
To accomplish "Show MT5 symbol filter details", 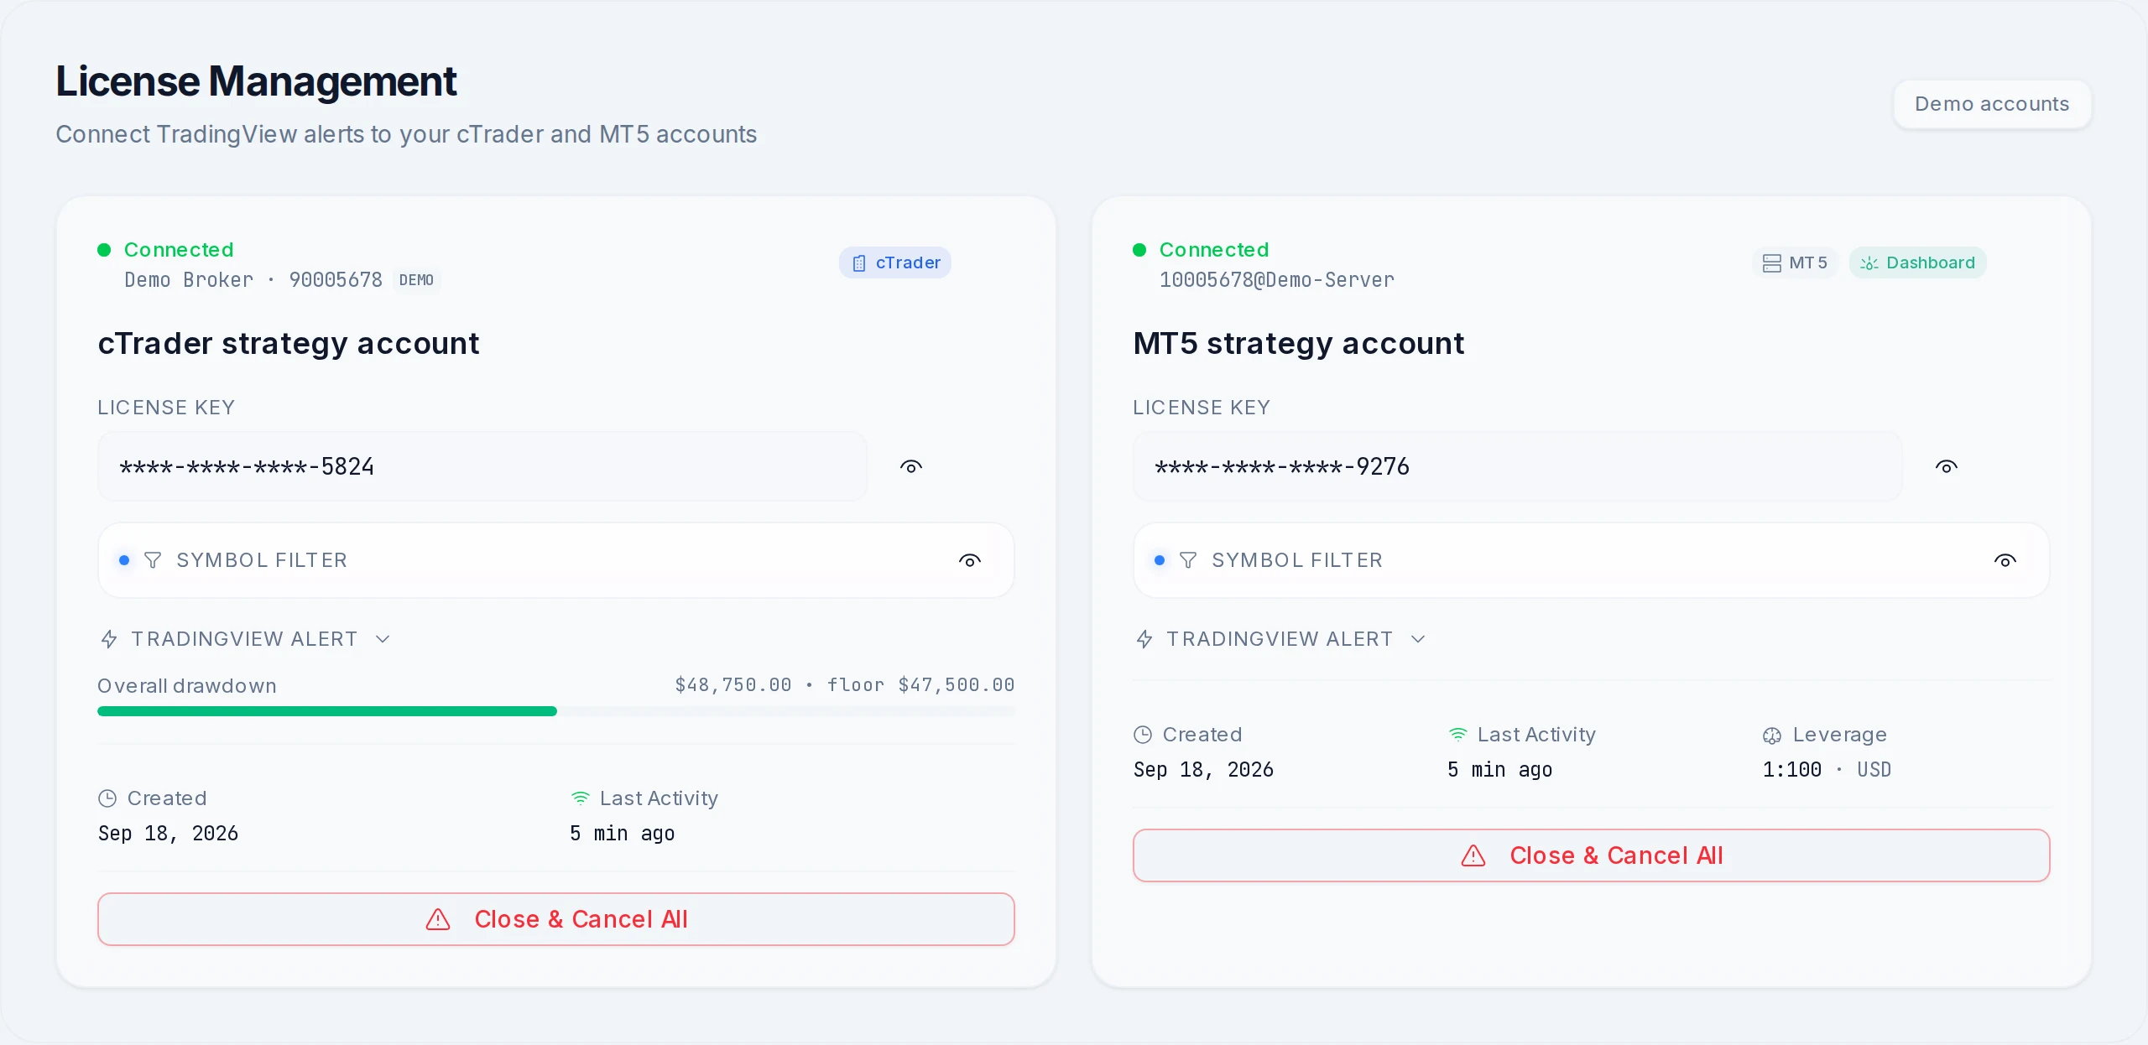I will click(x=2005, y=560).
